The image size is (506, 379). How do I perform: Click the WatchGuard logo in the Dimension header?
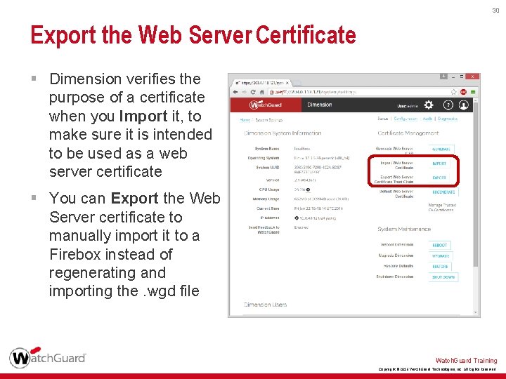click(x=266, y=105)
